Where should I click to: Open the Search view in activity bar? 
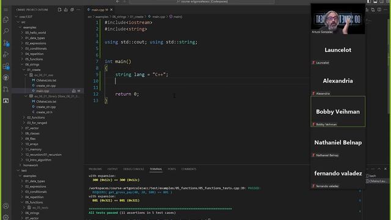[x=5, y=31]
